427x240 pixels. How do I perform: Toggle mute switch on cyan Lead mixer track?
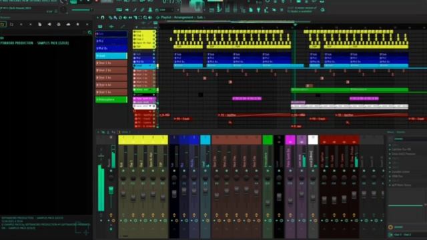[205, 171]
